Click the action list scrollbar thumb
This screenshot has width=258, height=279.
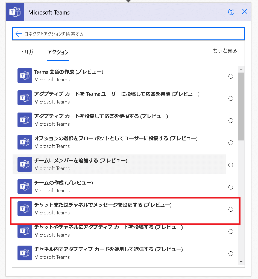(x=241, y=107)
